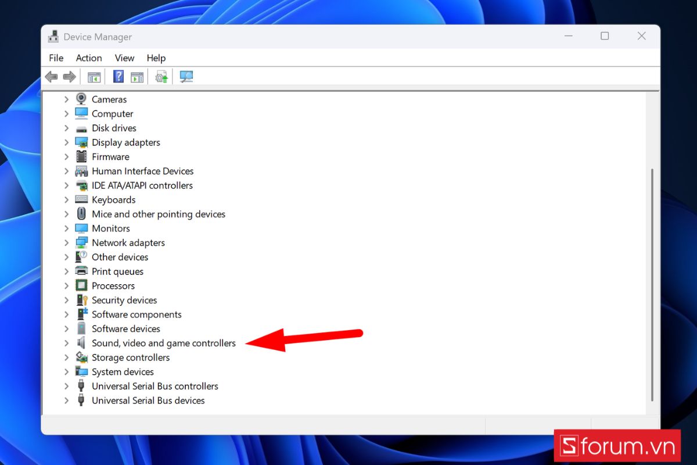Expand Sound, video and game controllers

pos(66,343)
